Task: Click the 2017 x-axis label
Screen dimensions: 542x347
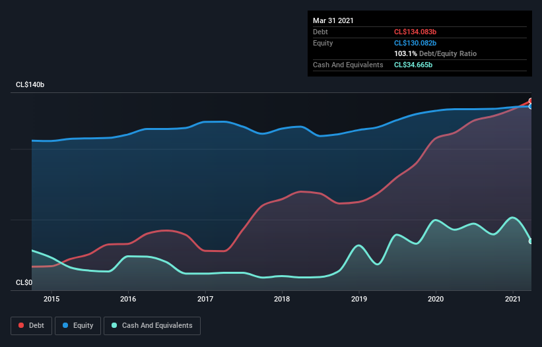Action: click(205, 299)
